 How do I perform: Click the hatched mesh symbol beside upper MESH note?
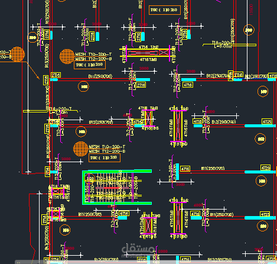point(67,56)
